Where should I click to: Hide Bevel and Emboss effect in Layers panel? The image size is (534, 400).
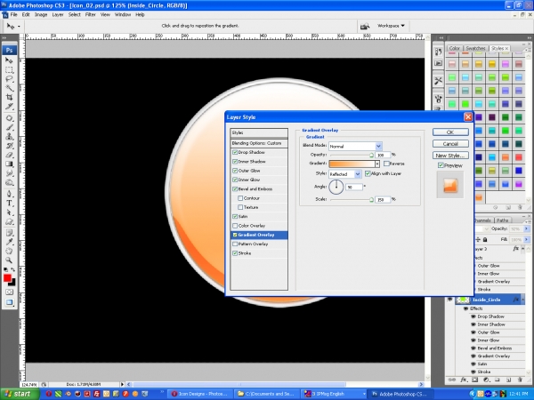473,348
